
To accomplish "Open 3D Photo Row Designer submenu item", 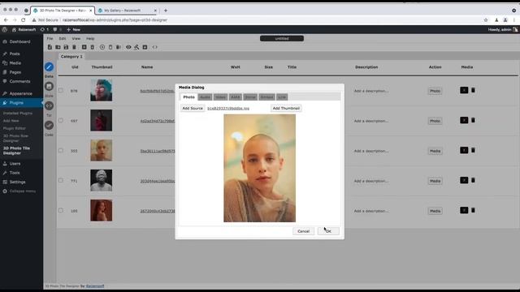I will pyautogui.click(x=16, y=138).
